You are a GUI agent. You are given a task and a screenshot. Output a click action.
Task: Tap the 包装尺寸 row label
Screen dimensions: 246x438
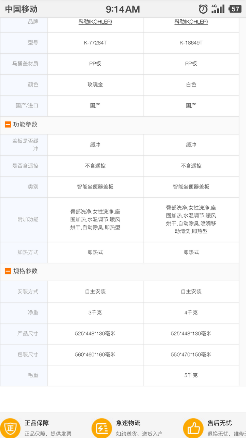[x=28, y=355]
